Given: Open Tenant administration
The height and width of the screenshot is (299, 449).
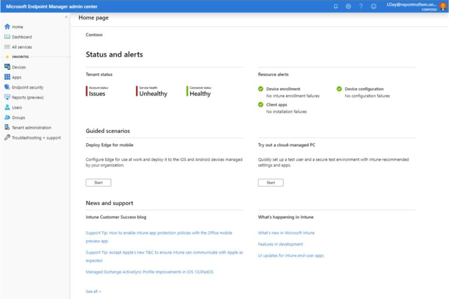Looking at the screenshot, I should [32, 128].
